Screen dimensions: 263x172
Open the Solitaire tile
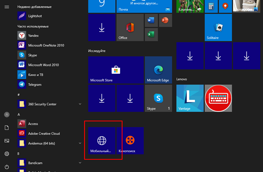click(x=218, y=27)
